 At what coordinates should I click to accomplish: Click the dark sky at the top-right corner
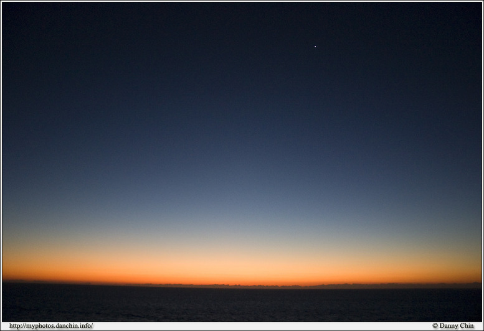[x=455, y=25]
